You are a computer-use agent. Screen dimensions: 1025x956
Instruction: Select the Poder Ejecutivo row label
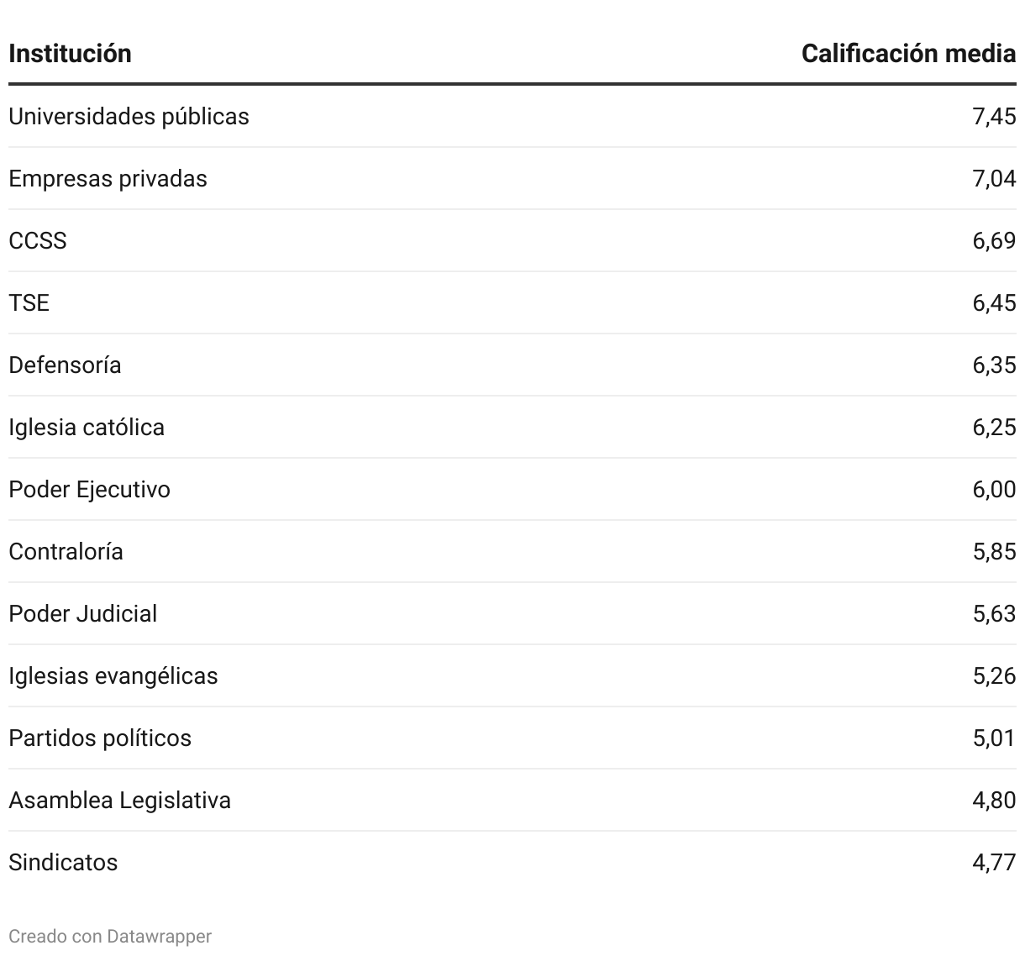pos(89,489)
